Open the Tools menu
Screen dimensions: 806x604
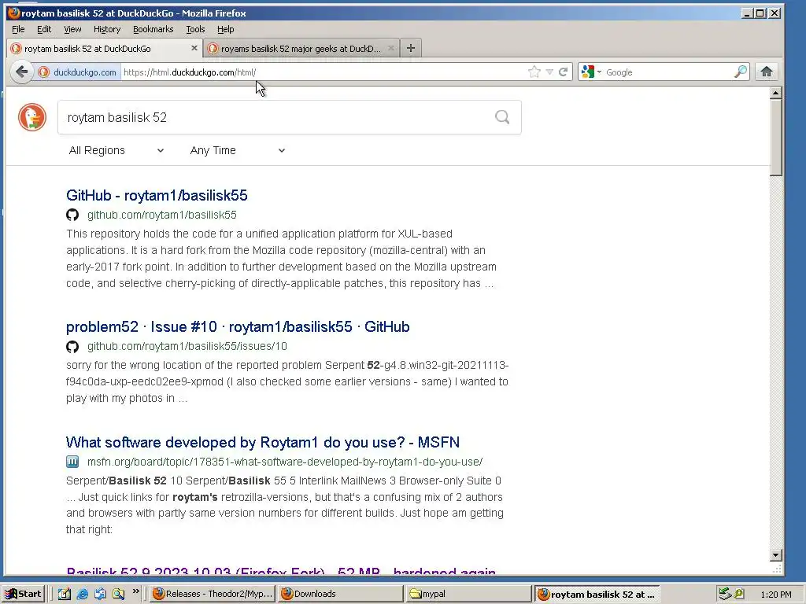[x=195, y=29]
